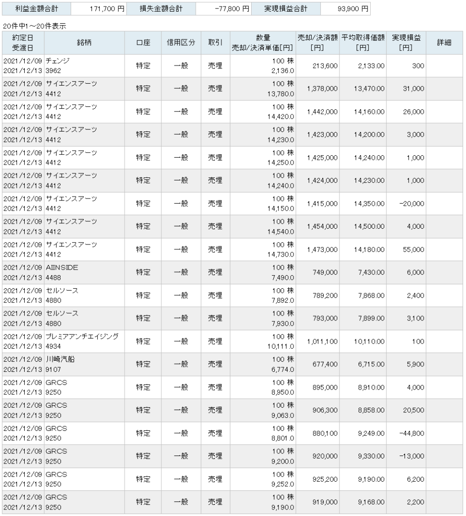
Task: Click the average cost 7,899.00
Action: pos(371,318)
